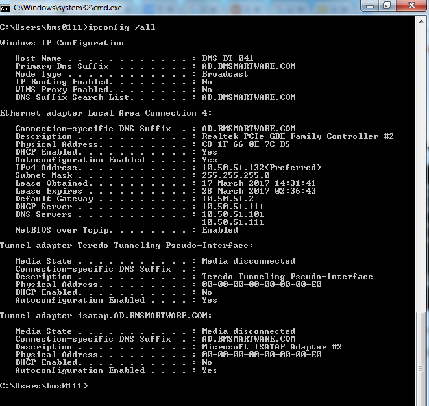
Task: Maximize the cmd.exe window
Action: click(x=387, y=6)
